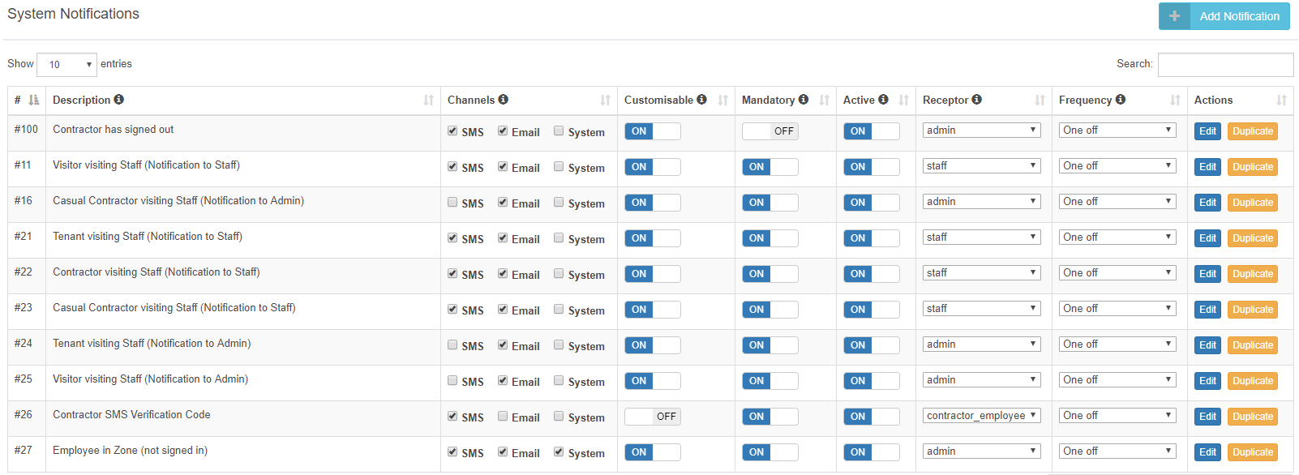
Task: Turn on Customisable for Contractor SMS Verification Code
Action: pyautogui.click(x=652, y=417)
